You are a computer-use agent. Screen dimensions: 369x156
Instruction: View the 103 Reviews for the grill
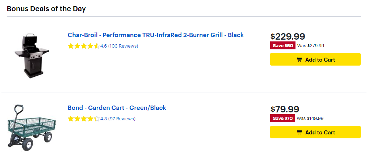click(123, 46)
